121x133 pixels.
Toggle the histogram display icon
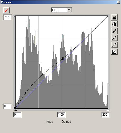[114, 17]
